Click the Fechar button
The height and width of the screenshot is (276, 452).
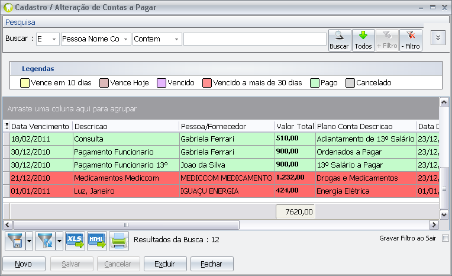click(212, 264)
